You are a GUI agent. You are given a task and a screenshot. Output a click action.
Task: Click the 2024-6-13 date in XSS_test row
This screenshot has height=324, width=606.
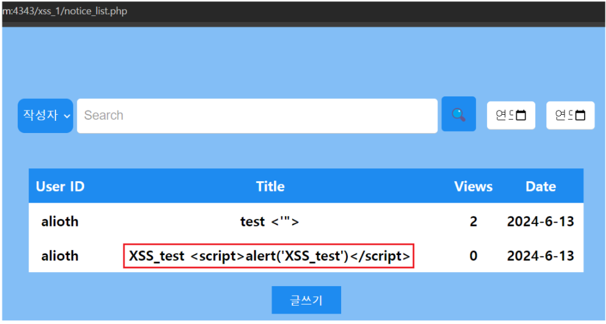tap(540, 256)
